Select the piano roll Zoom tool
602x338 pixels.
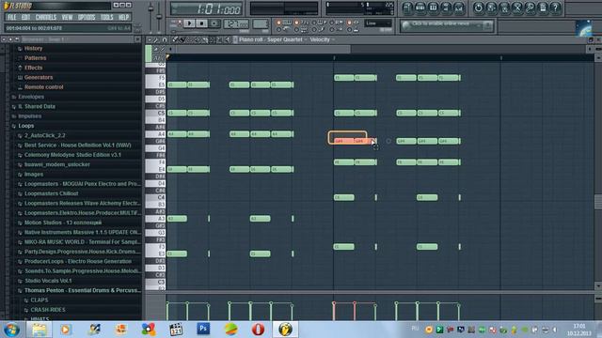pos(219,39)
